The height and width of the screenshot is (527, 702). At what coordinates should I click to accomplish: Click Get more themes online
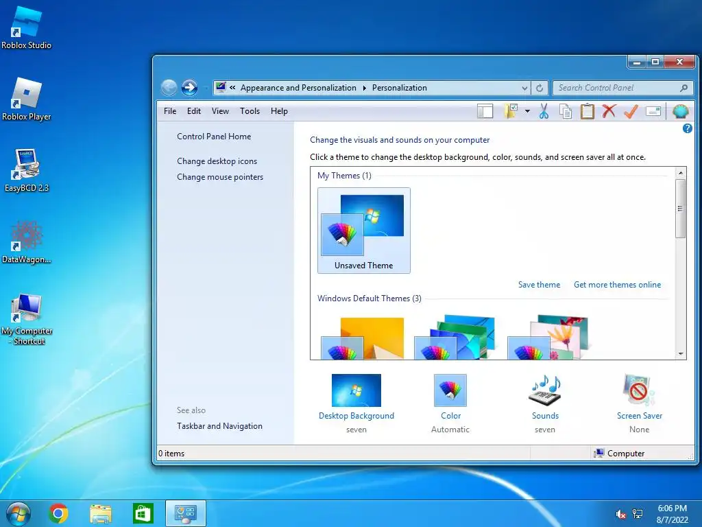[x=618, y=285]
